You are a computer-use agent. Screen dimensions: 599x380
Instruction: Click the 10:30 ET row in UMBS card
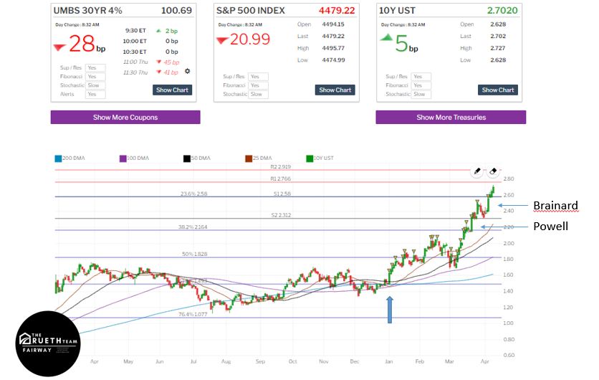coord(151,52)
